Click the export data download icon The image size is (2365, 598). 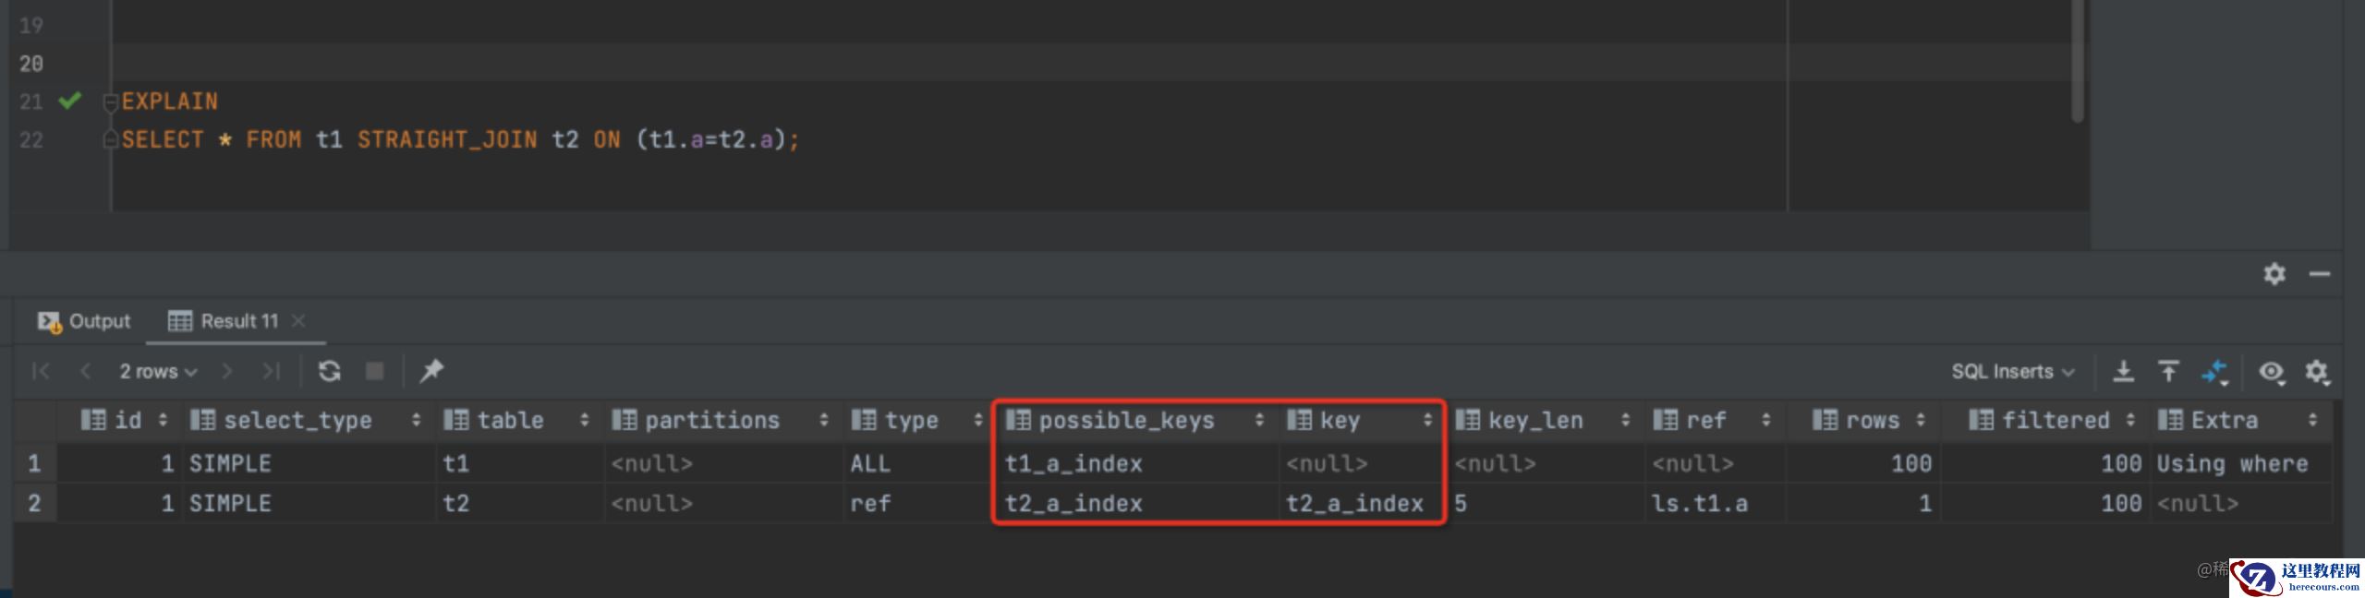pyautogui.click(x=2124, y=371)
